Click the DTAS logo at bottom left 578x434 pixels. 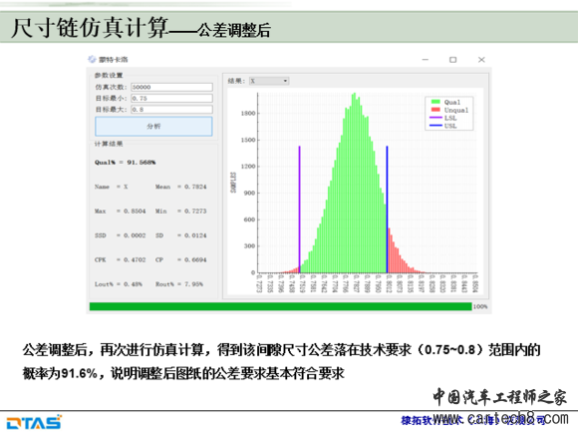(x=34, y=422)
